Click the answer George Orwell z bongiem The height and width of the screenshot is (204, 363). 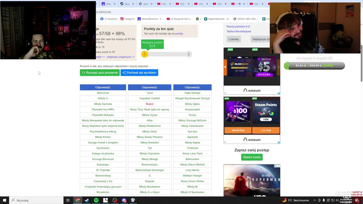point(103,143)
